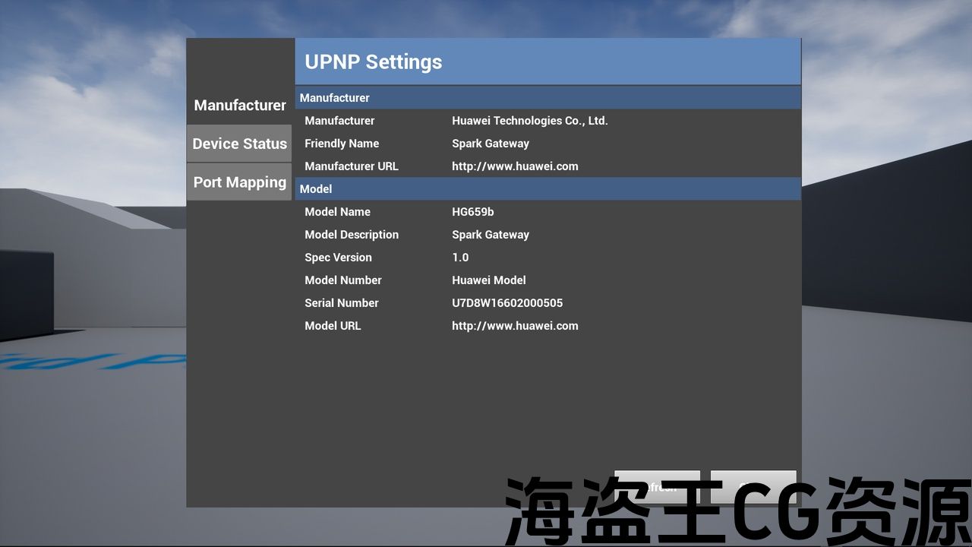Click the Model Description label
The width and height of the screenshot is (972, 547).
click(x=352, y=235)
